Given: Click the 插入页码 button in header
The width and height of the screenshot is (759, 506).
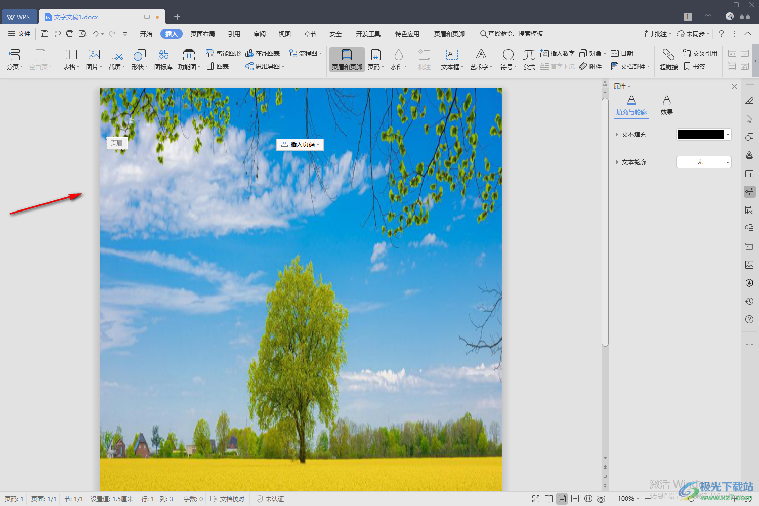Looking at the screenshot, I should click(300, 144).
